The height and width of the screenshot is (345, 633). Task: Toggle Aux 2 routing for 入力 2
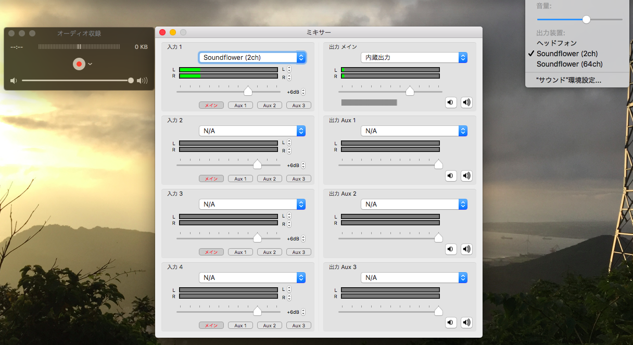[270, 178]
